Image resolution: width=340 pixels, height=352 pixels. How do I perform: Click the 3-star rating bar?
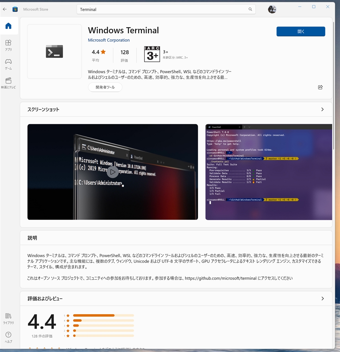pos(103,326)
